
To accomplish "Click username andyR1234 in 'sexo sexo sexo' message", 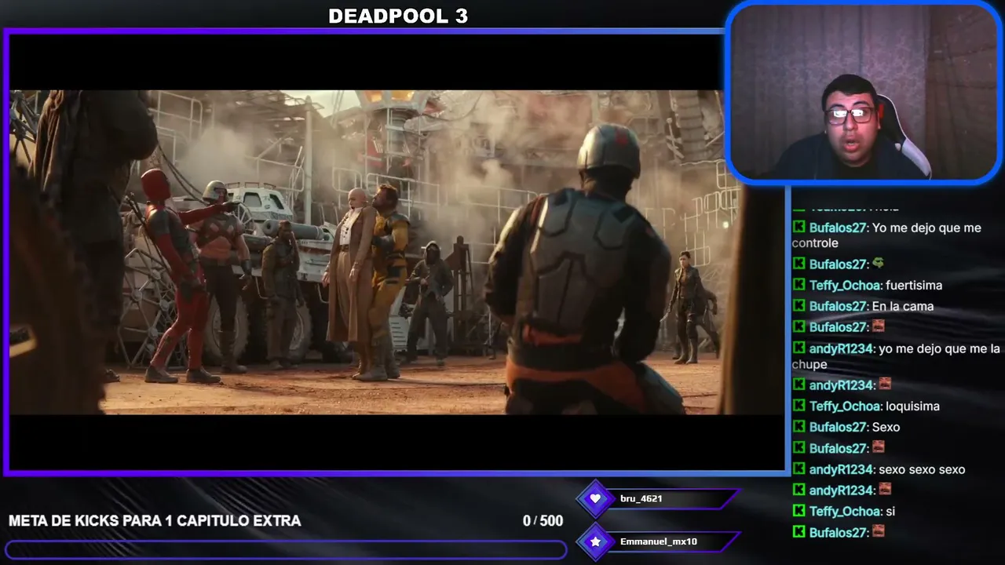I will (x=841, y=469).
